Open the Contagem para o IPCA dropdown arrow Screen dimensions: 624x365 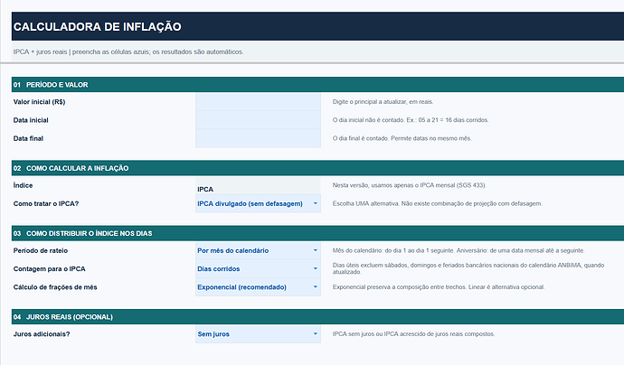click(316, 268)
